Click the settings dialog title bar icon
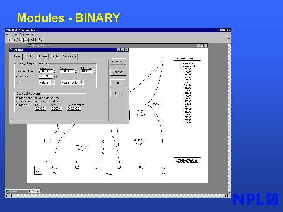283x212 pixels. [x=11, y=49]
